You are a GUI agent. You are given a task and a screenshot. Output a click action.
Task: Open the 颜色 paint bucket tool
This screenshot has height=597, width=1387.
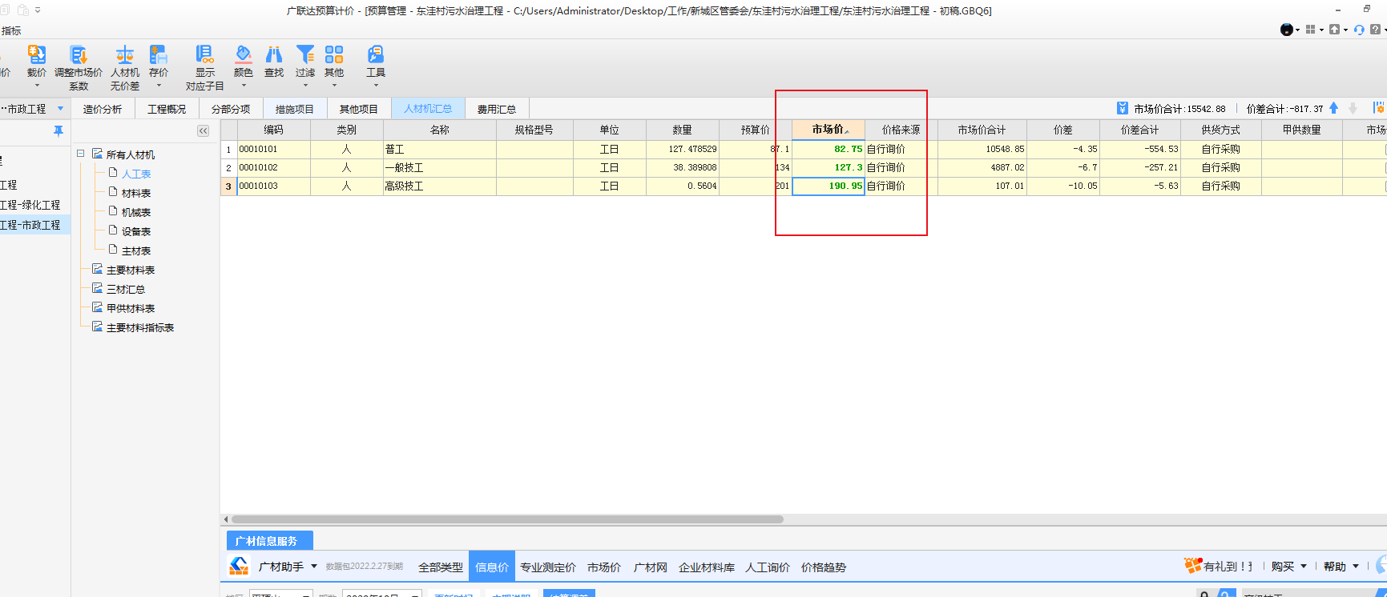(243, 54)
